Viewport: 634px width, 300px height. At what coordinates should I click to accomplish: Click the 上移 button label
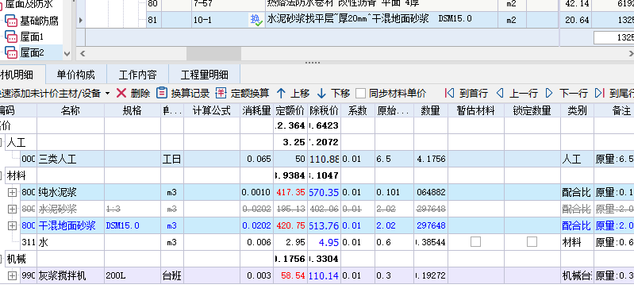(x=300, y=94)
